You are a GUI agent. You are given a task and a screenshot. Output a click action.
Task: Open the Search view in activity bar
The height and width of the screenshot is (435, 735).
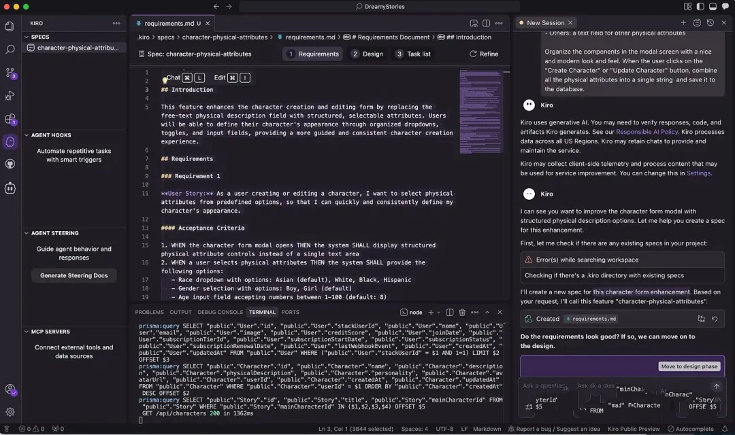tap(10, 49)
